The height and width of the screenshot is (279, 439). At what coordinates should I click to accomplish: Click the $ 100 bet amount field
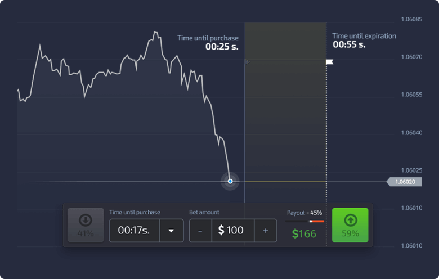click(233, 231)
